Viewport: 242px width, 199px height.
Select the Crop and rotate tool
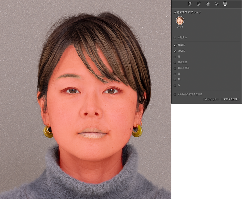199,4
